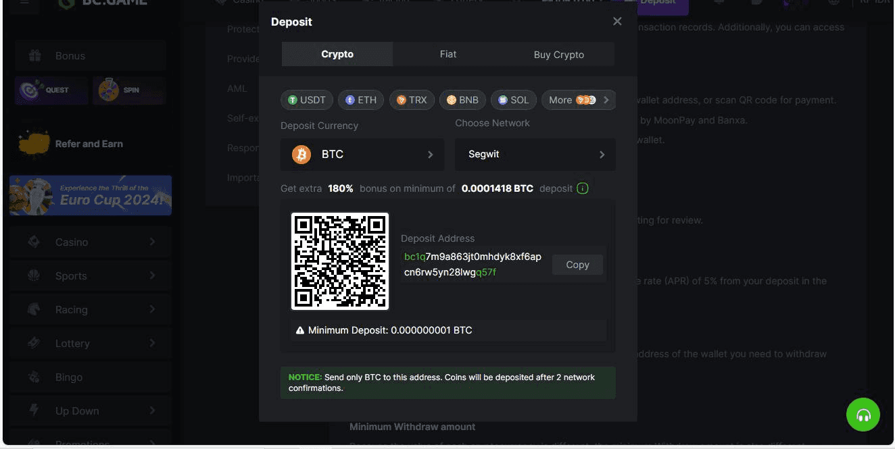Click the Refer and Earn link

pyautogui.click(x=90, y=143)
